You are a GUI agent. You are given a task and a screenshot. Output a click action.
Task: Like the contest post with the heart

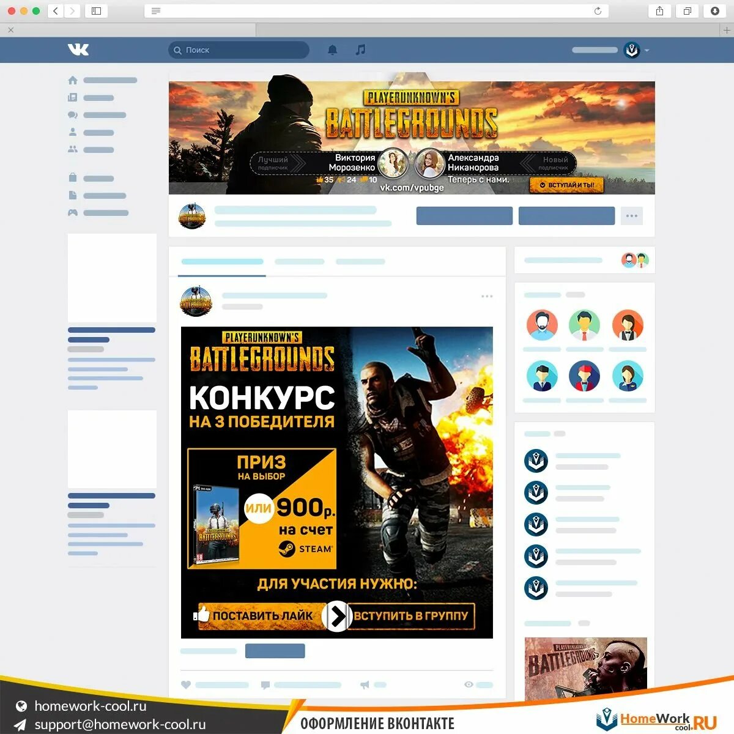187,685
